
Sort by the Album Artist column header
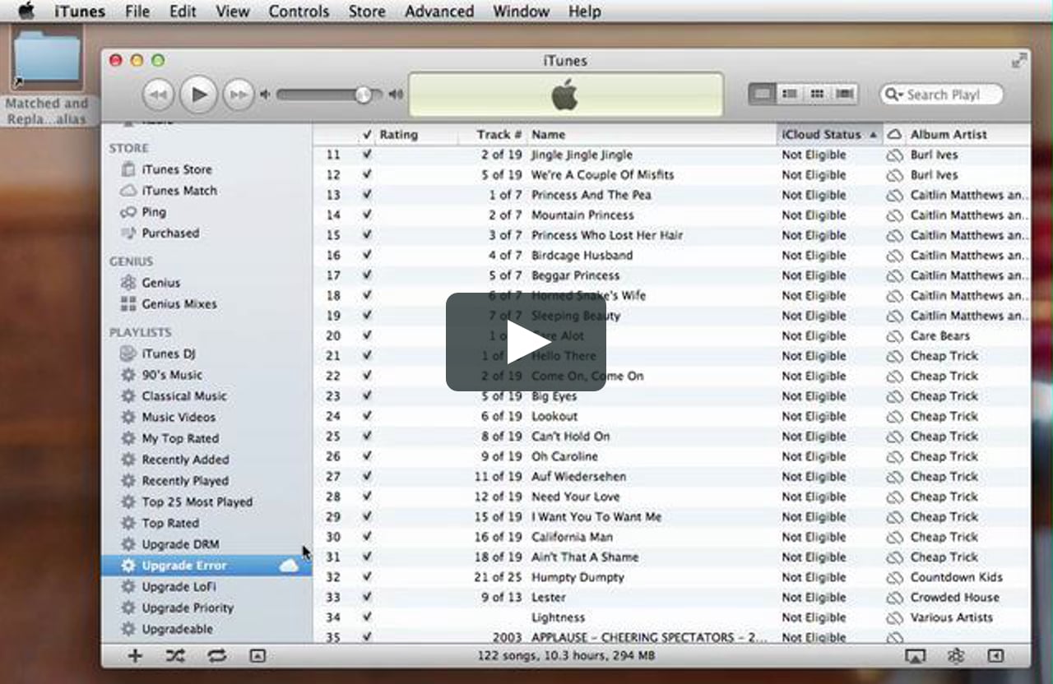[967, 135]
